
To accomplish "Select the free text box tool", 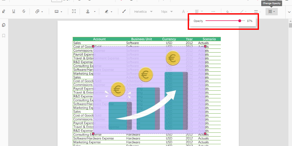I will point(74,11).
